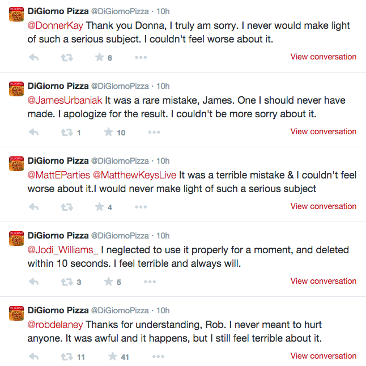
Task: Reply to the tweet addressed to @DonnerKay
Action: click(x=33, y=57)
